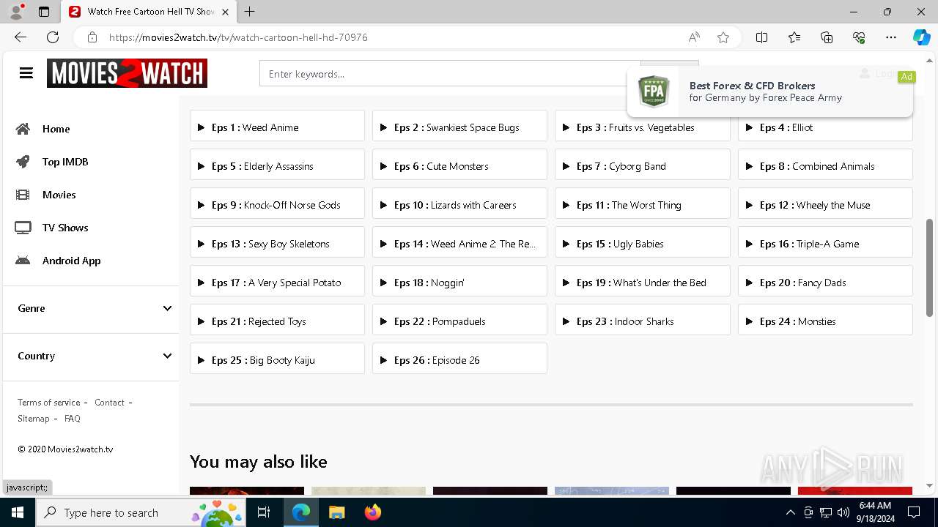Click the Best Forex & CFD Brokers ad
The height and width of the screenshot is (527, 938).
(770, 91)
